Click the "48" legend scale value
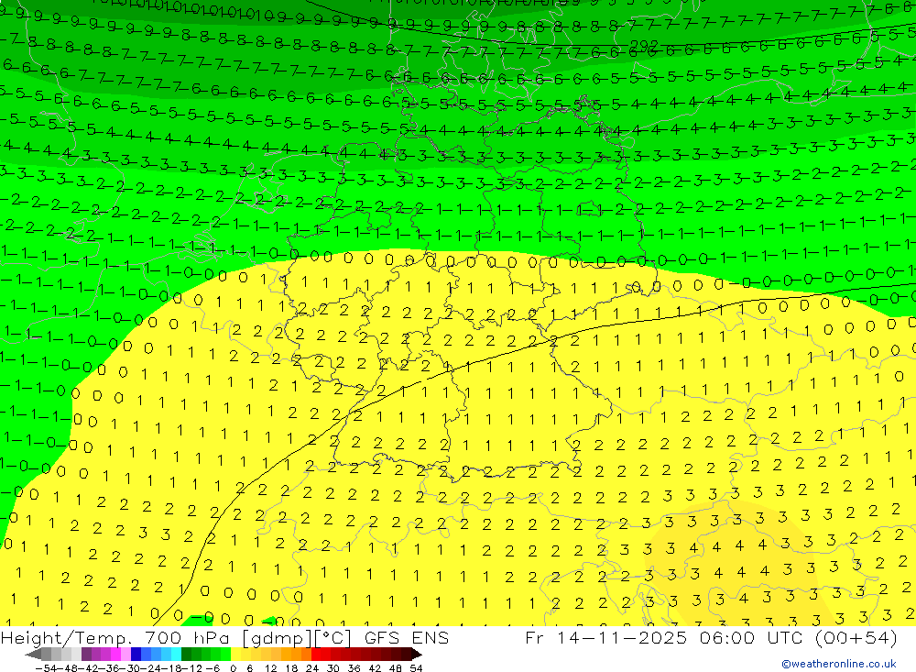This screenshot has width=916, height=672. tap(396, 668)
